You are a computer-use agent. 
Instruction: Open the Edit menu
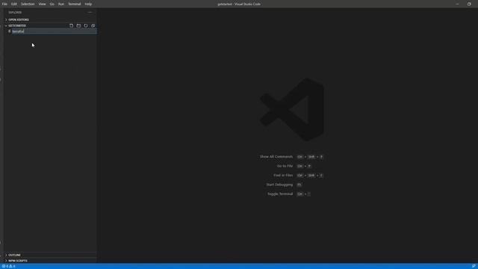(14, 4)
